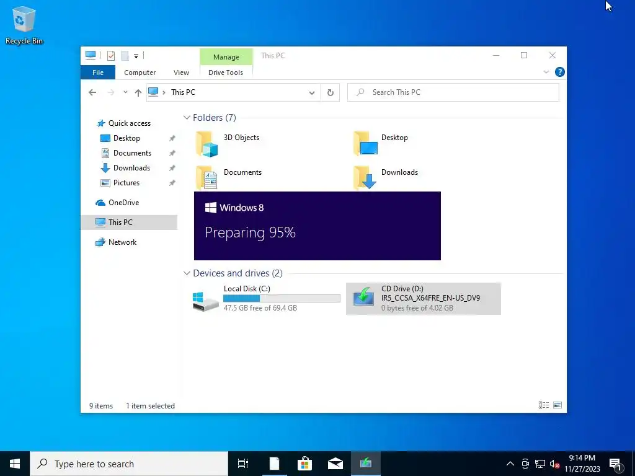Image resolution: width=635 pixels, height=476 pixels.
Task: Collapse the Folders (7) group
Action: click(x=187, y=118)
